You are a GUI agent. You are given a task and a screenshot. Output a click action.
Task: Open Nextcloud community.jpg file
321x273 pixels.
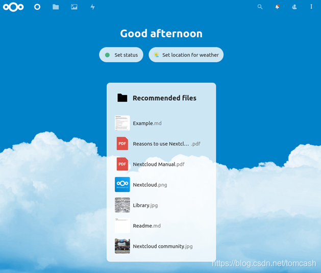[161, 246]
